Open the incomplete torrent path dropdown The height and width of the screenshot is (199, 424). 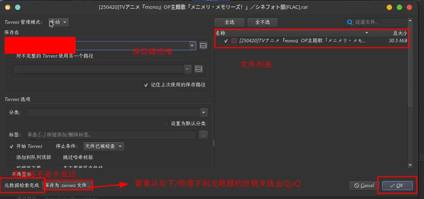(x=188, y=69)
